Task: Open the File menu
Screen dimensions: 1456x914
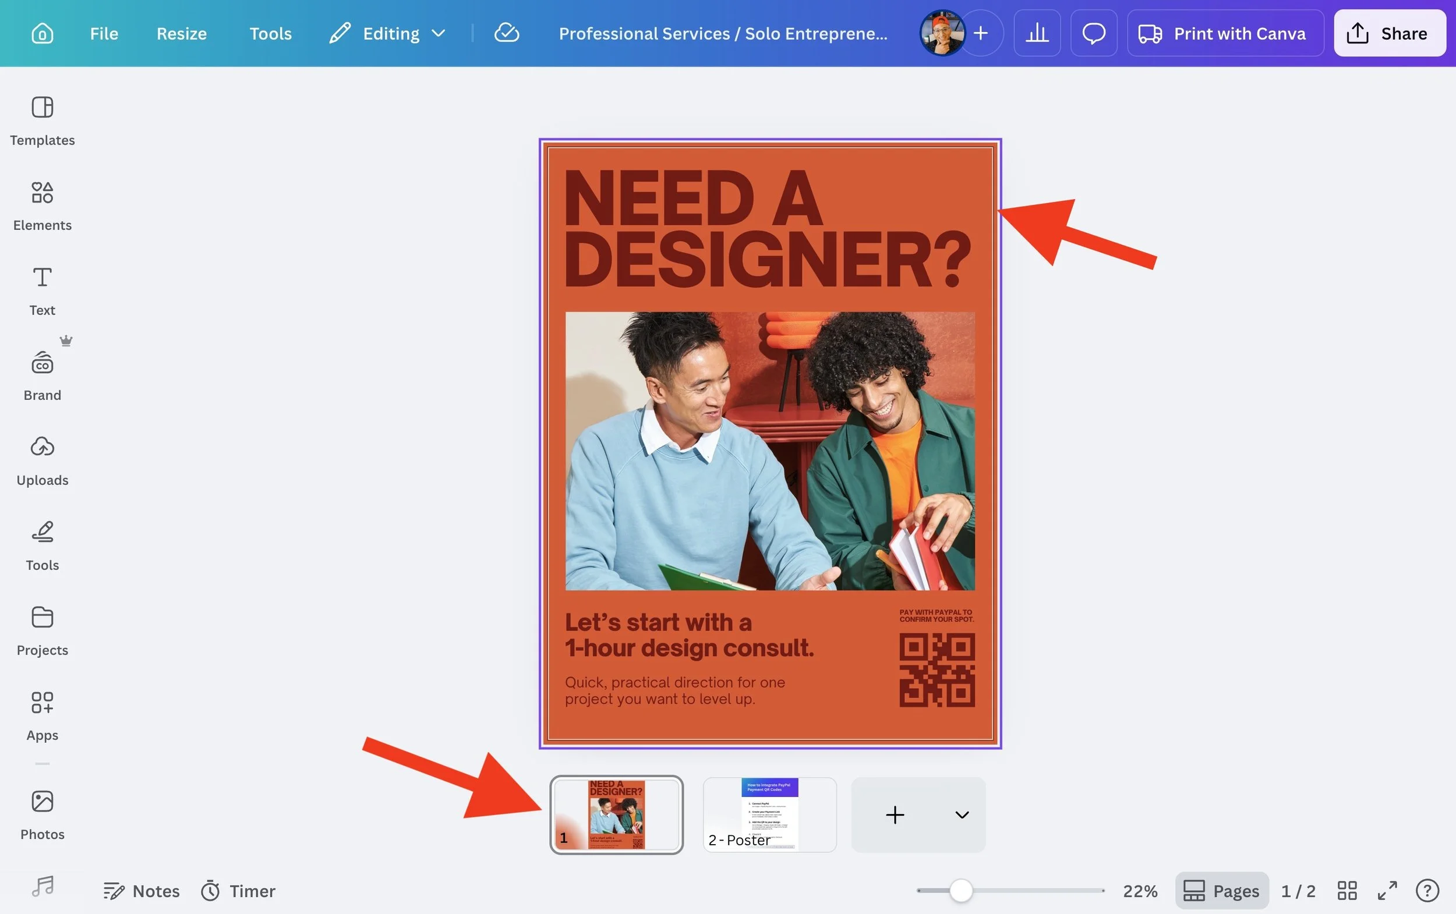Action: coord(104,33)
